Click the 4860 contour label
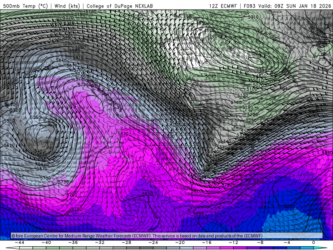The width and height of the screenshot is (333, 250). click(212, 36)
